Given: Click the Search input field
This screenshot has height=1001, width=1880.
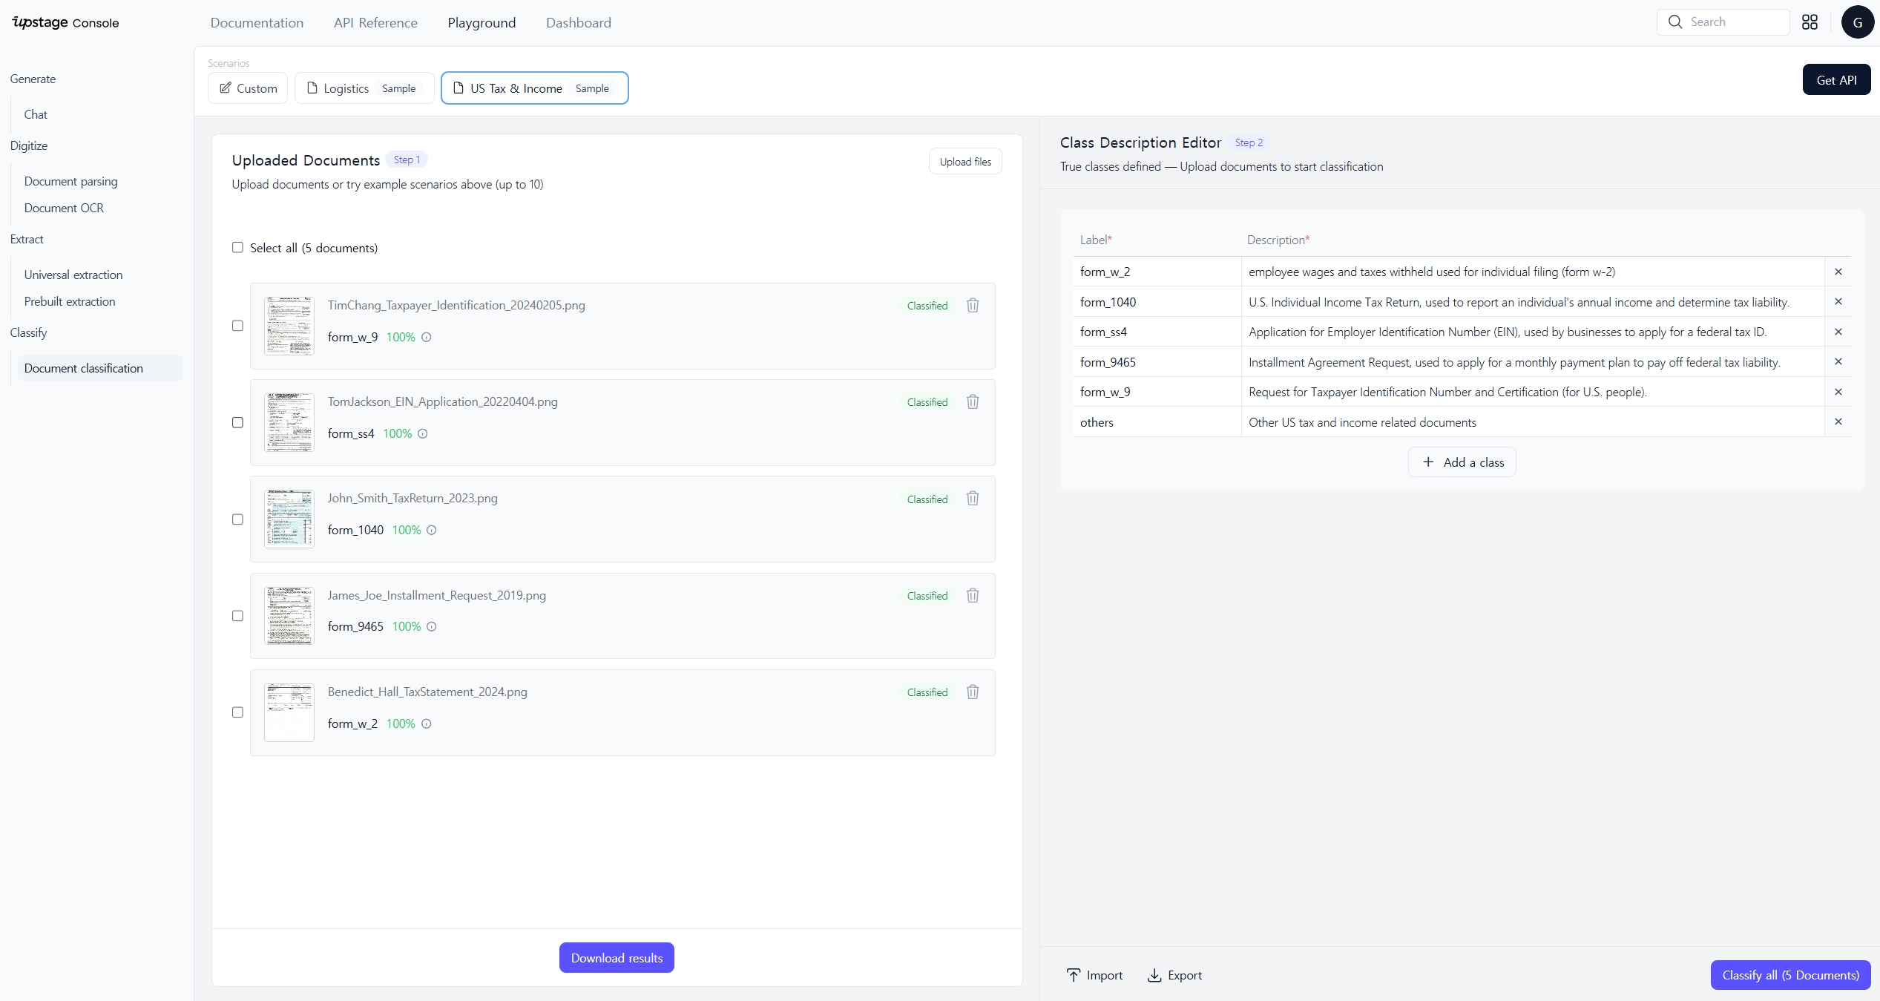Looking at the screenshot, I should (1732, 22).
